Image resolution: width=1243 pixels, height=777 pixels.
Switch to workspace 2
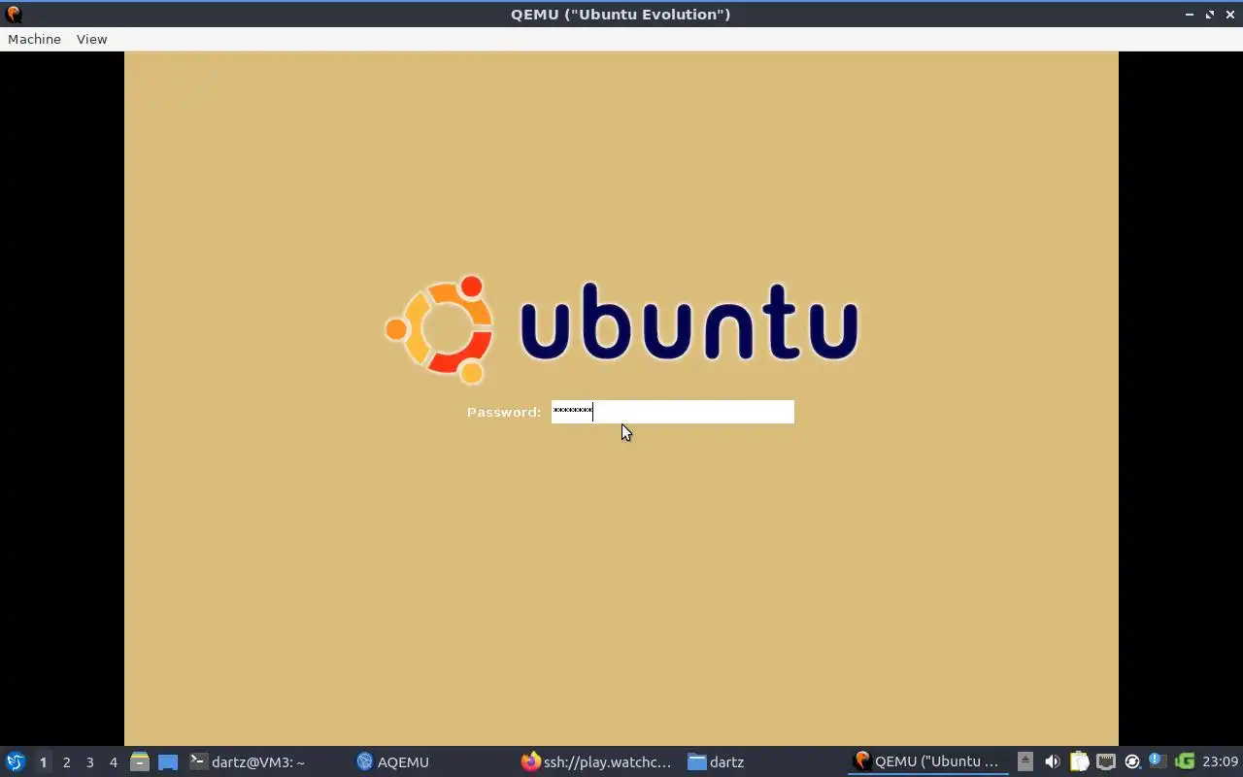coord(66,762)
